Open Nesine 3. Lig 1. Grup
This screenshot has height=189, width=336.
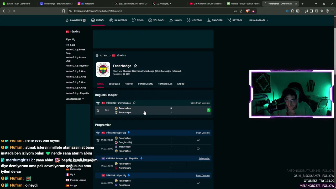[76, 71]
